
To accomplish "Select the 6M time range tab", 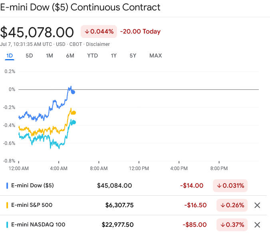I will [x=70, y=56].
